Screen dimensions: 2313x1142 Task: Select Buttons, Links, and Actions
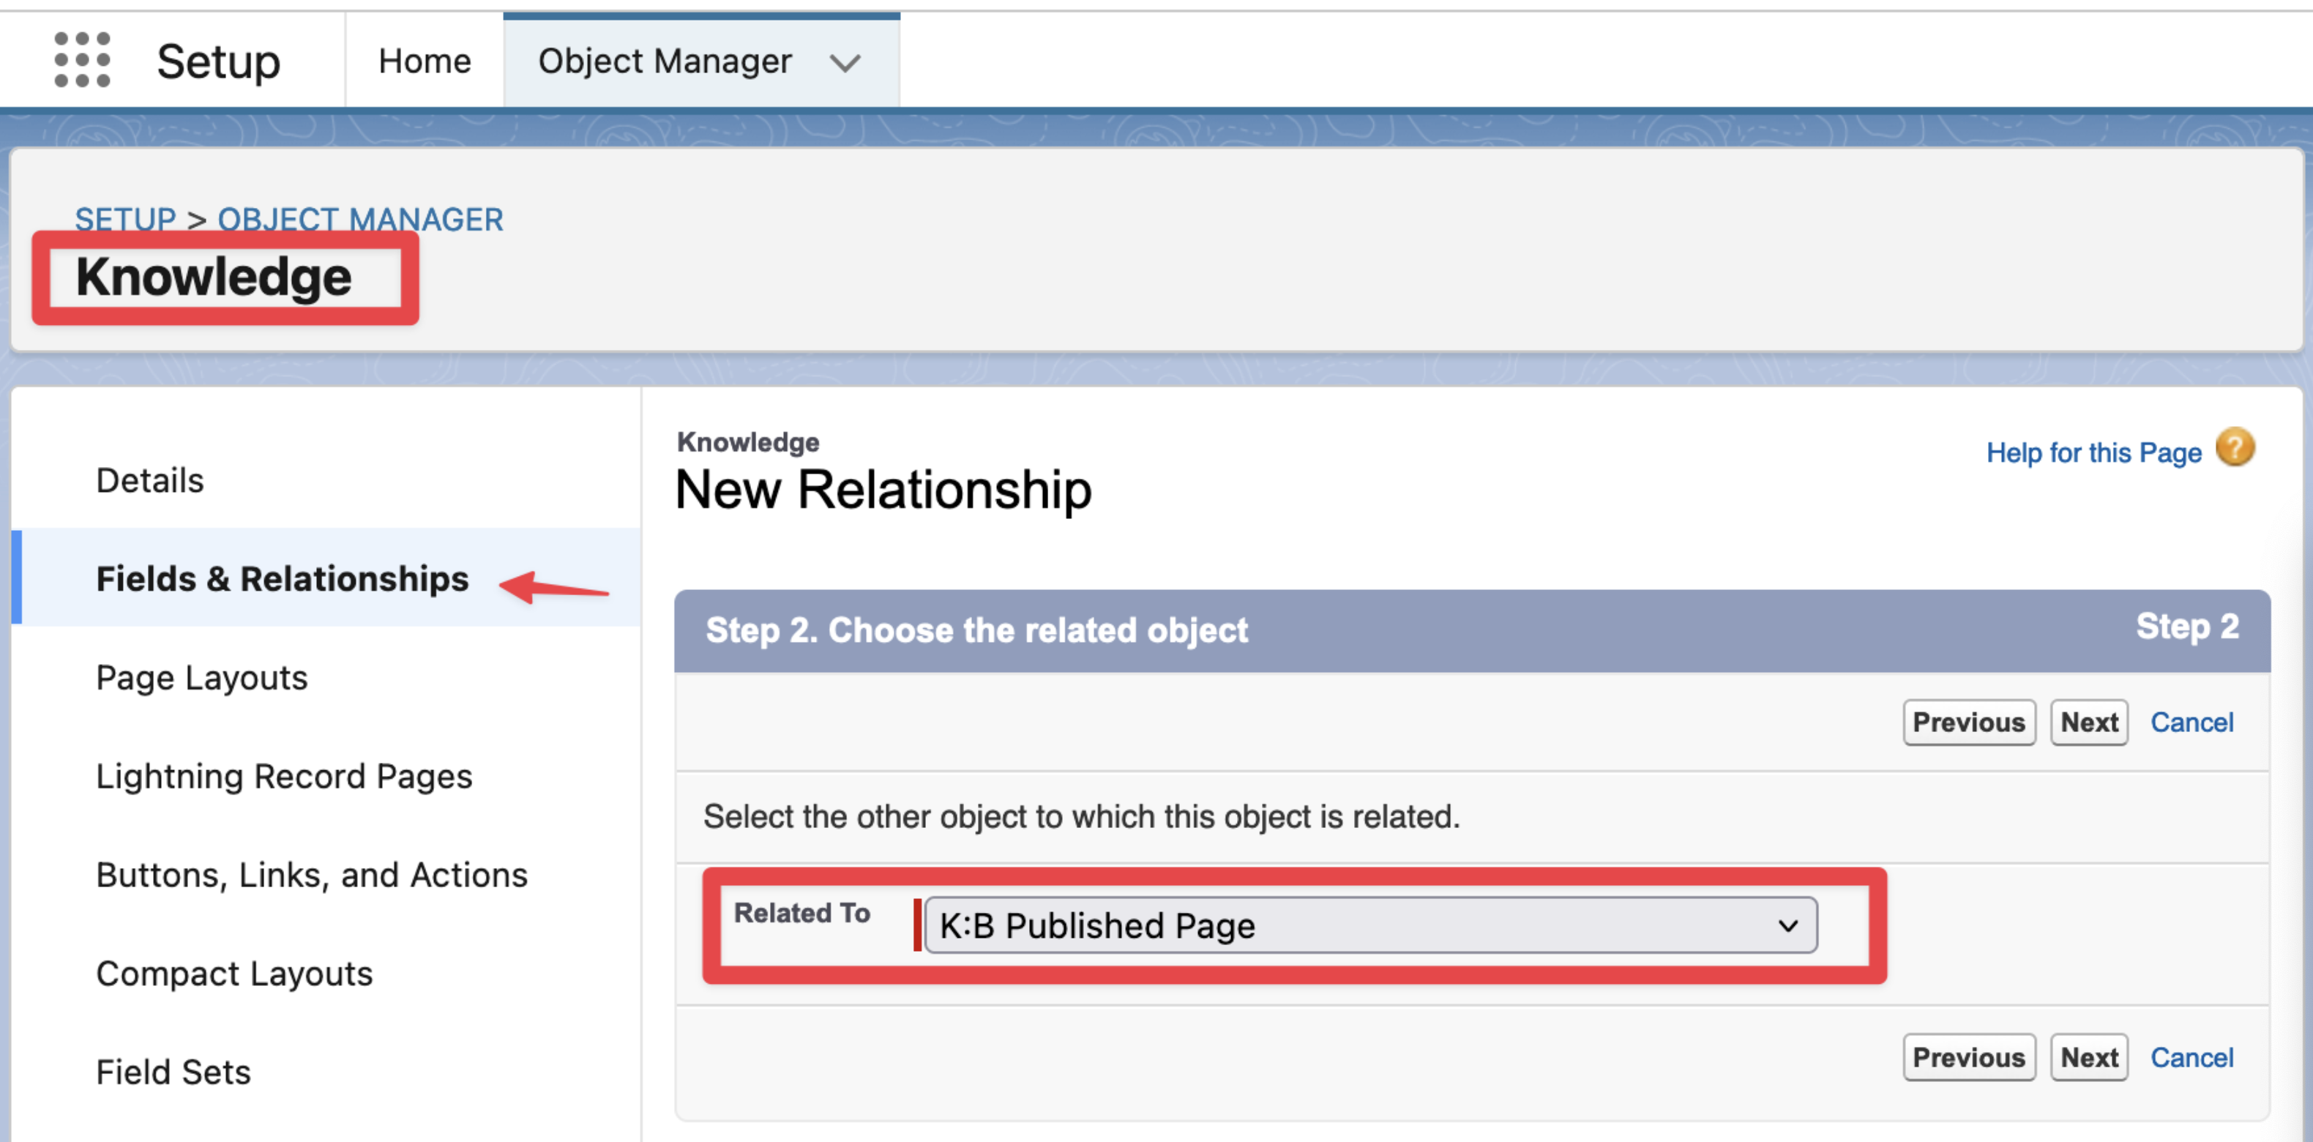[x=312, y=875]
